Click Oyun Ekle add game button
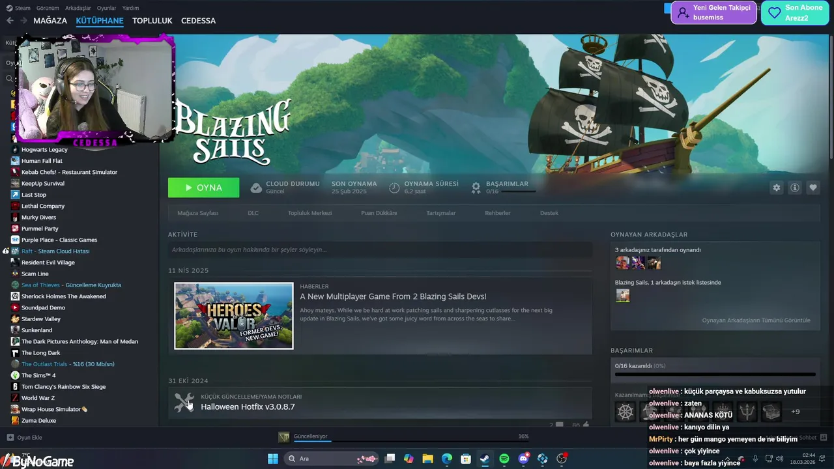Screen dimensions: 834x469 [25, 438]
